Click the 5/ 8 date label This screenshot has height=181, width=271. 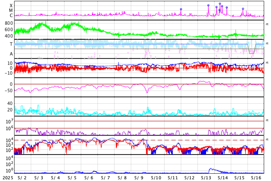pos(122,178)
